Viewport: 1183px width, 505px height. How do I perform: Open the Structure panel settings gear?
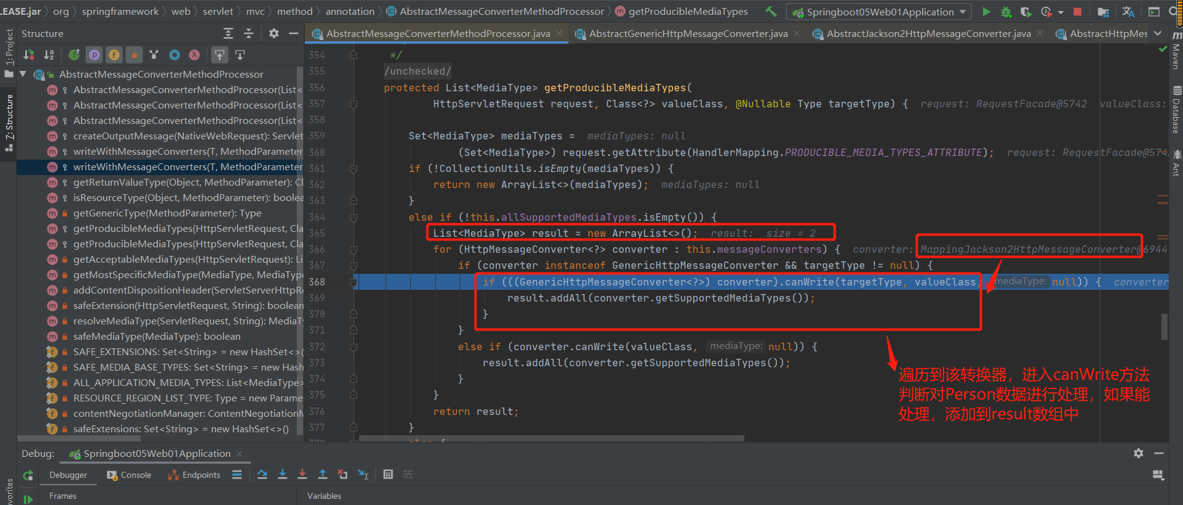274,33
